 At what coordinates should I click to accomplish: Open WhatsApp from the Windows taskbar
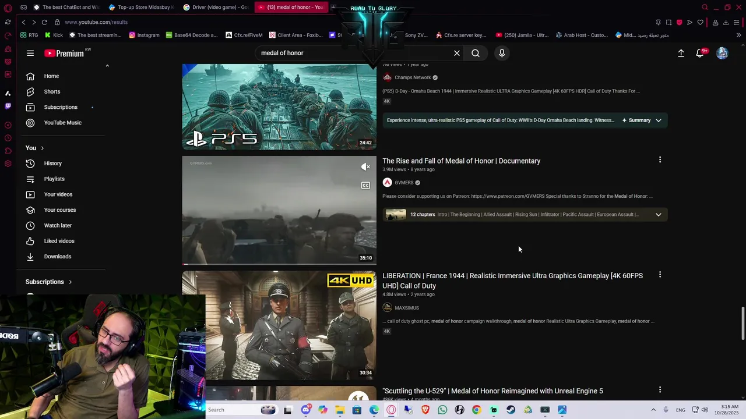442,410
